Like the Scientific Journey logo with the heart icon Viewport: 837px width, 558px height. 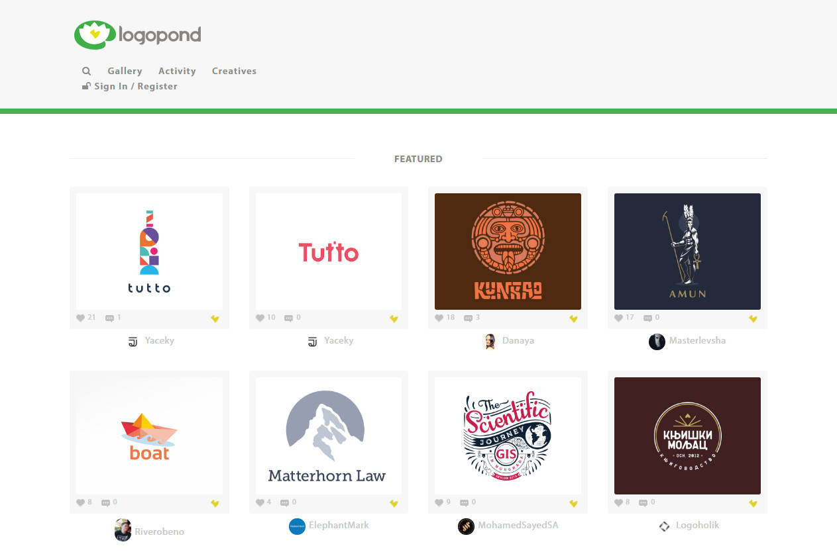point(439,502)
